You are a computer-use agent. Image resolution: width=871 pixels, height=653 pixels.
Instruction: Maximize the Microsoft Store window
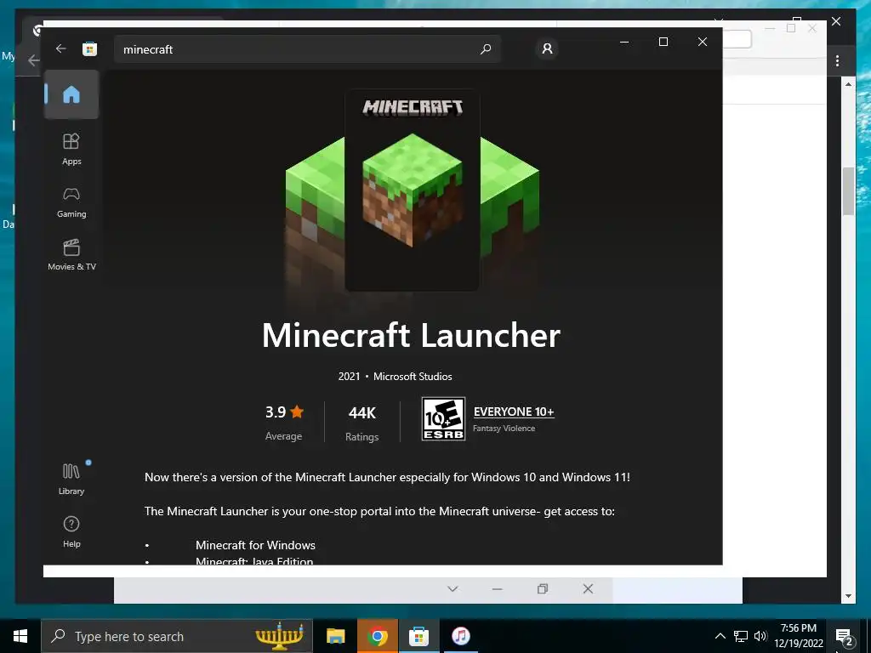click(x=663, y=42)
